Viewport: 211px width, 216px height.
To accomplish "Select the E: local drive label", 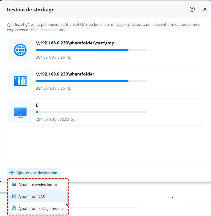I will point(38,105).
